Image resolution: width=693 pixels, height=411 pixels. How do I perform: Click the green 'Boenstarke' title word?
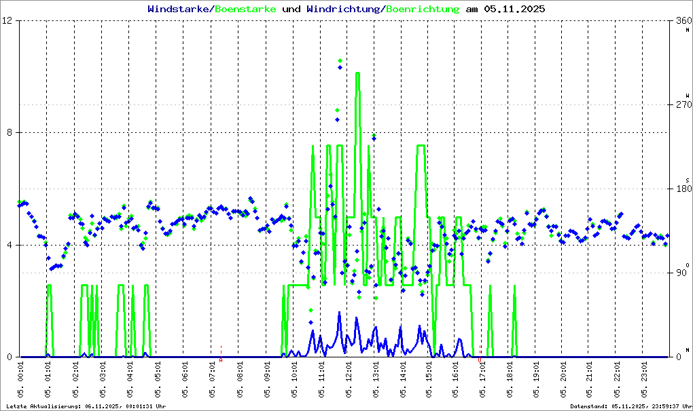click(245, 9)
